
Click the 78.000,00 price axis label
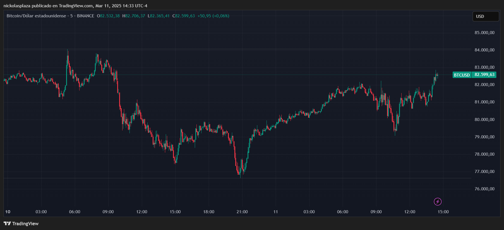[484, 154]
